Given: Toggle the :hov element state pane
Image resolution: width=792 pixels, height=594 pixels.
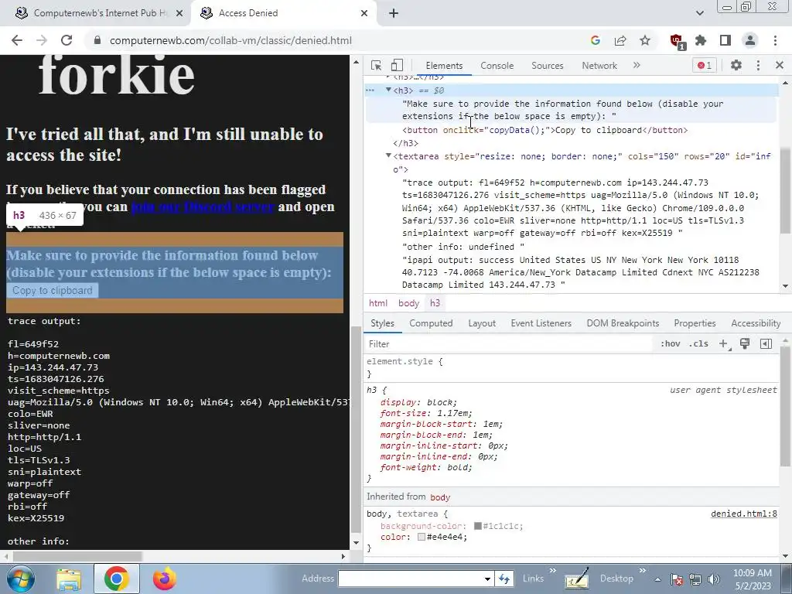Looking at the screenshot, I should 671,344.
